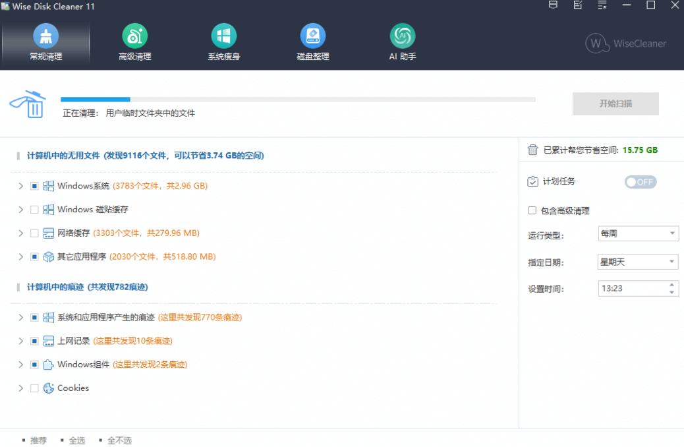Go to 磁盘整理 tab
Screen dimensions: 684x447
(313, 43)
